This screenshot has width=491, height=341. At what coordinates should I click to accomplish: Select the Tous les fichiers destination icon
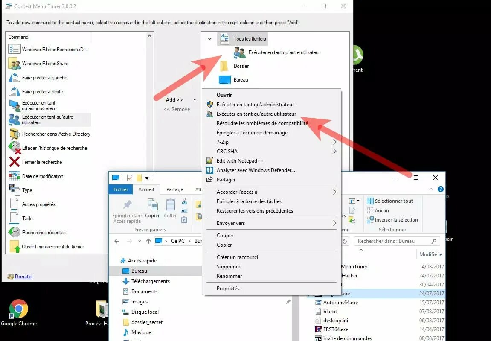click(224, 39)
